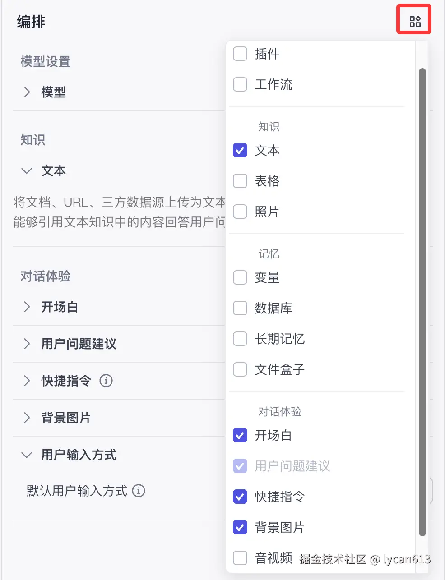The width and height of the screenshot is (445, 580).
Task: Turn on 长期记忆 checkbox
Action: (240, 339)
